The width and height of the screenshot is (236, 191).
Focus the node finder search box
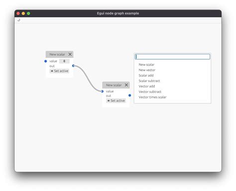pos(172,57)
